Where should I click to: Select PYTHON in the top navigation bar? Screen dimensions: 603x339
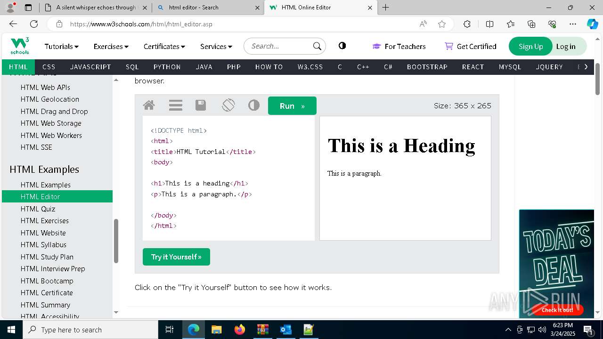tap(167, 67)
